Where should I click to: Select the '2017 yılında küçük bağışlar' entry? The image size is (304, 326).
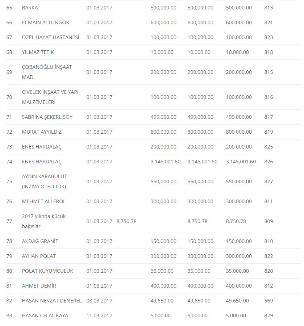(43, 221)
